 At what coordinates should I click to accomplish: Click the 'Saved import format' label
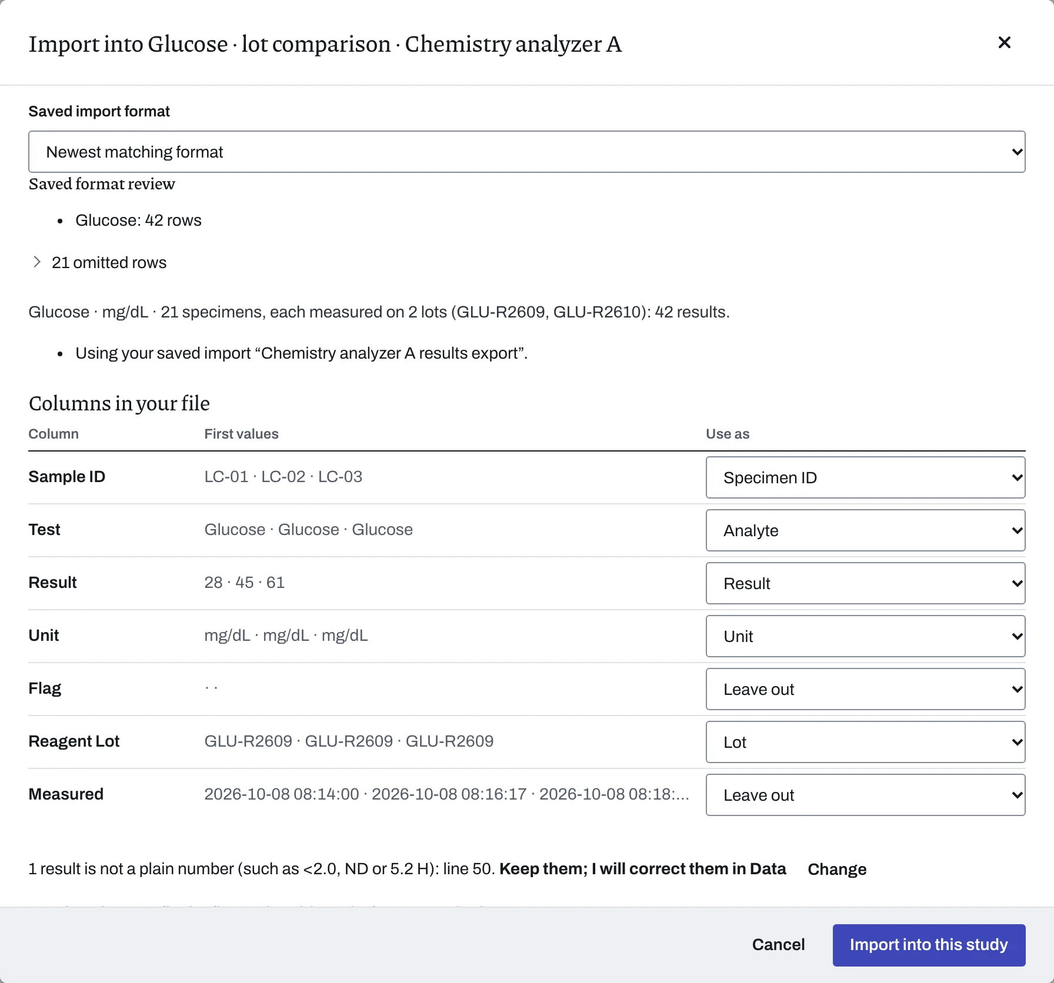(99, 111)
